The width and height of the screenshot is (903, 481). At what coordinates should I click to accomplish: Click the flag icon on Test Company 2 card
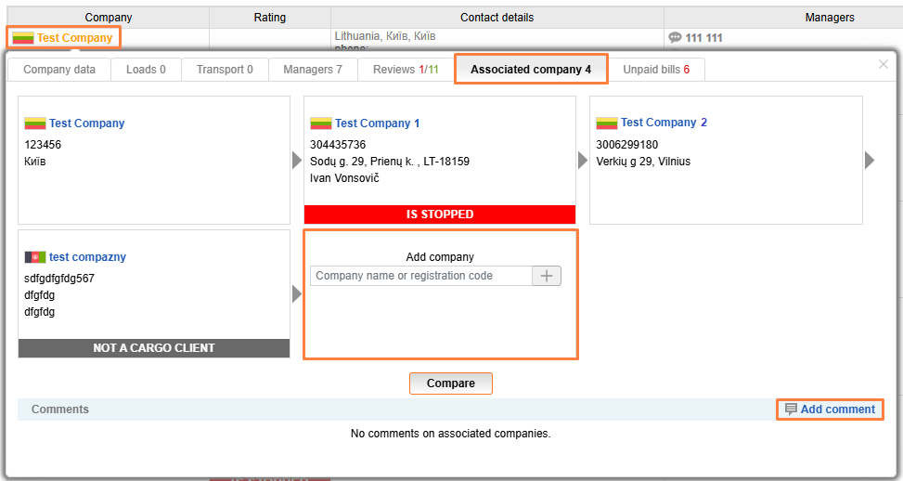(x=606, y=123)
